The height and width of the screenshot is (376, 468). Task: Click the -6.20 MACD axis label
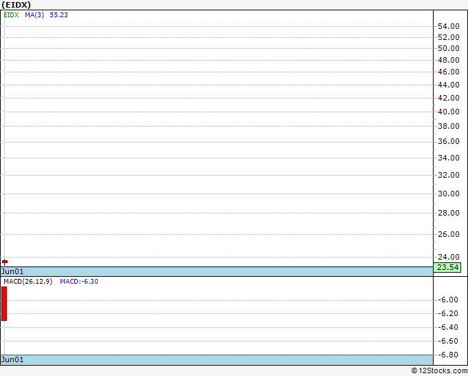448,313
